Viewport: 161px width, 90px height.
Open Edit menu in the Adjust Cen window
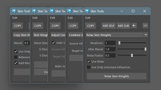click(53, 18)
